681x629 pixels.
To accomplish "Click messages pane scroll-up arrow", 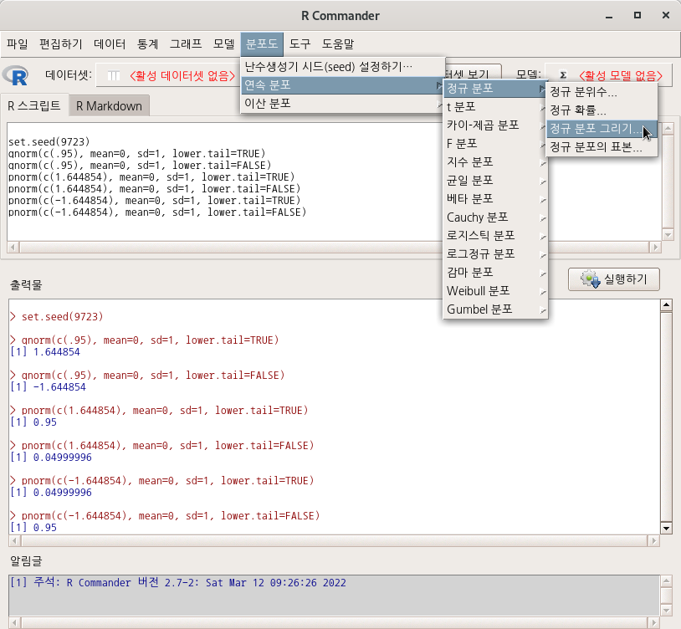I will pos(666,580).
